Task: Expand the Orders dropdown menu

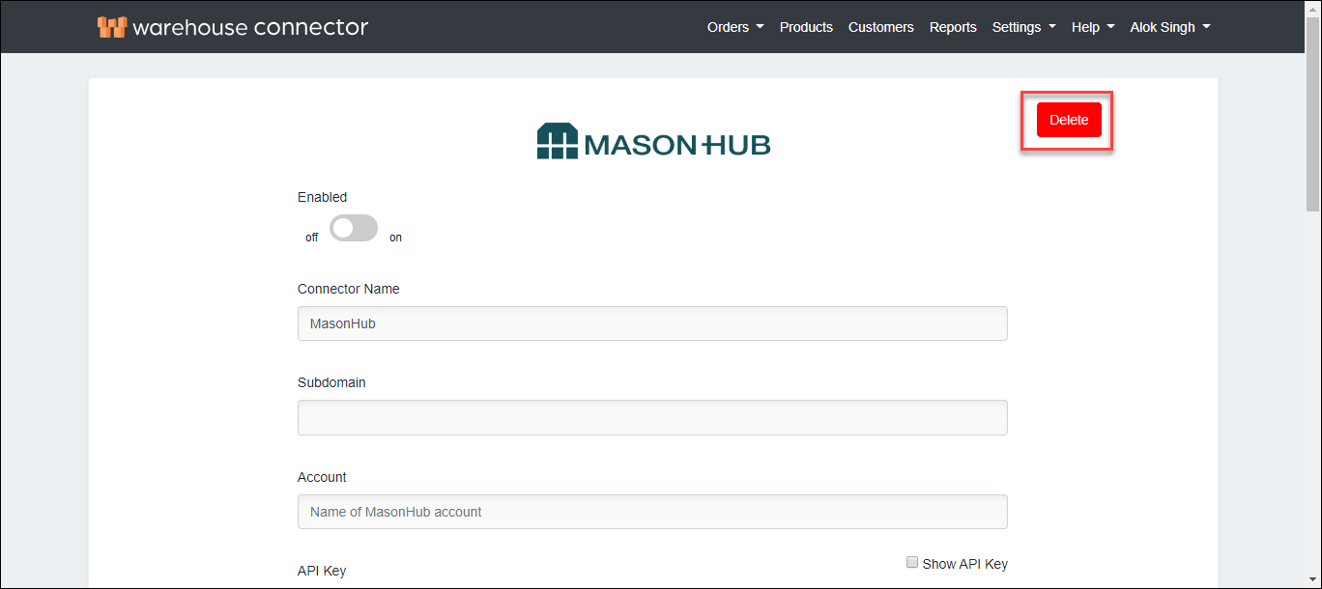Action: coord(735,27)
